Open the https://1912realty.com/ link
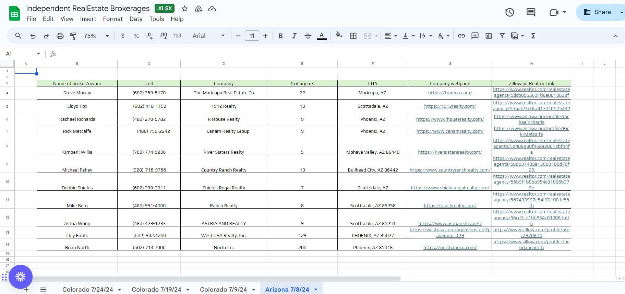Screen dimensions: 625x294 point(450,106)
